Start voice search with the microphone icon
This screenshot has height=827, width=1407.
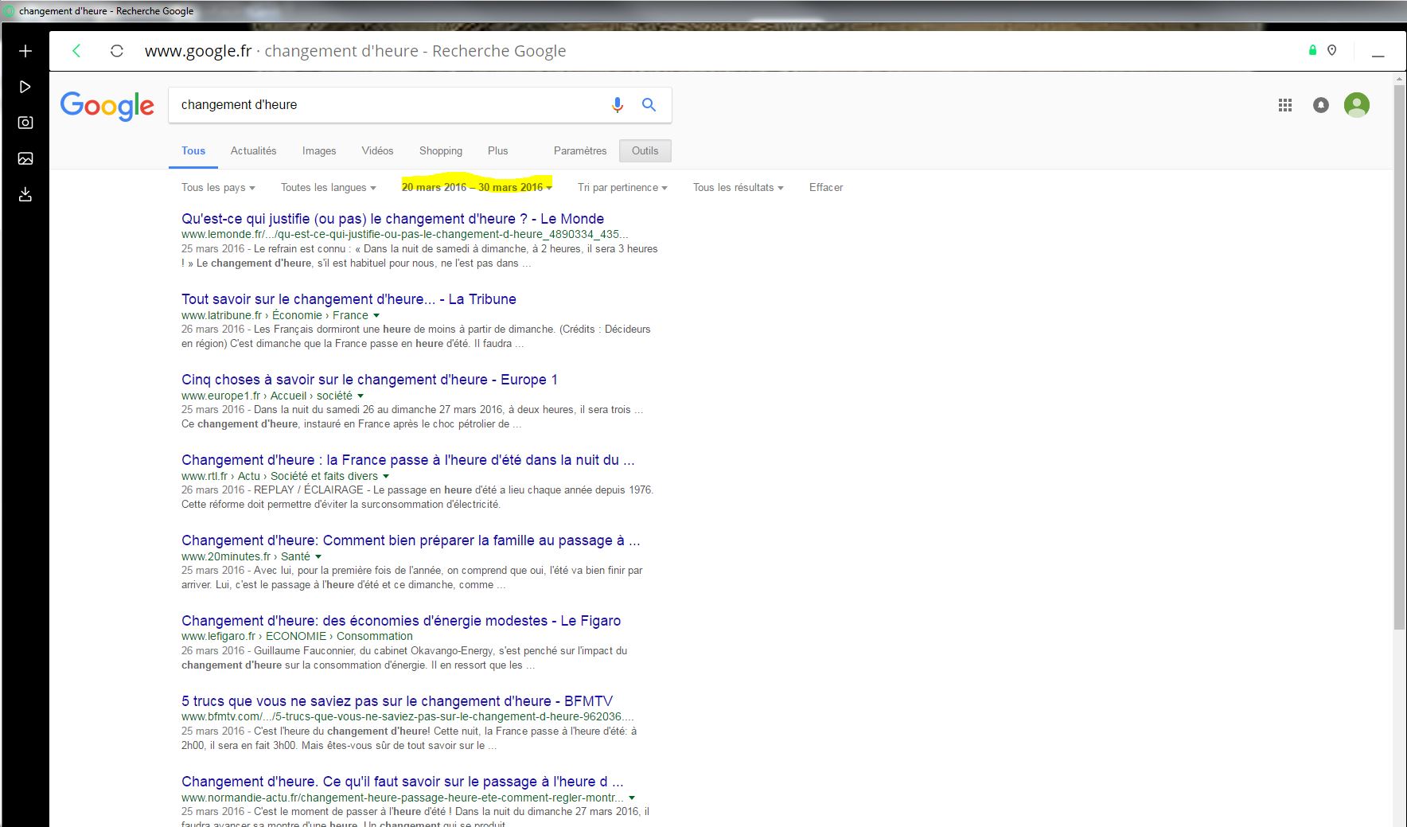[617, 105]
